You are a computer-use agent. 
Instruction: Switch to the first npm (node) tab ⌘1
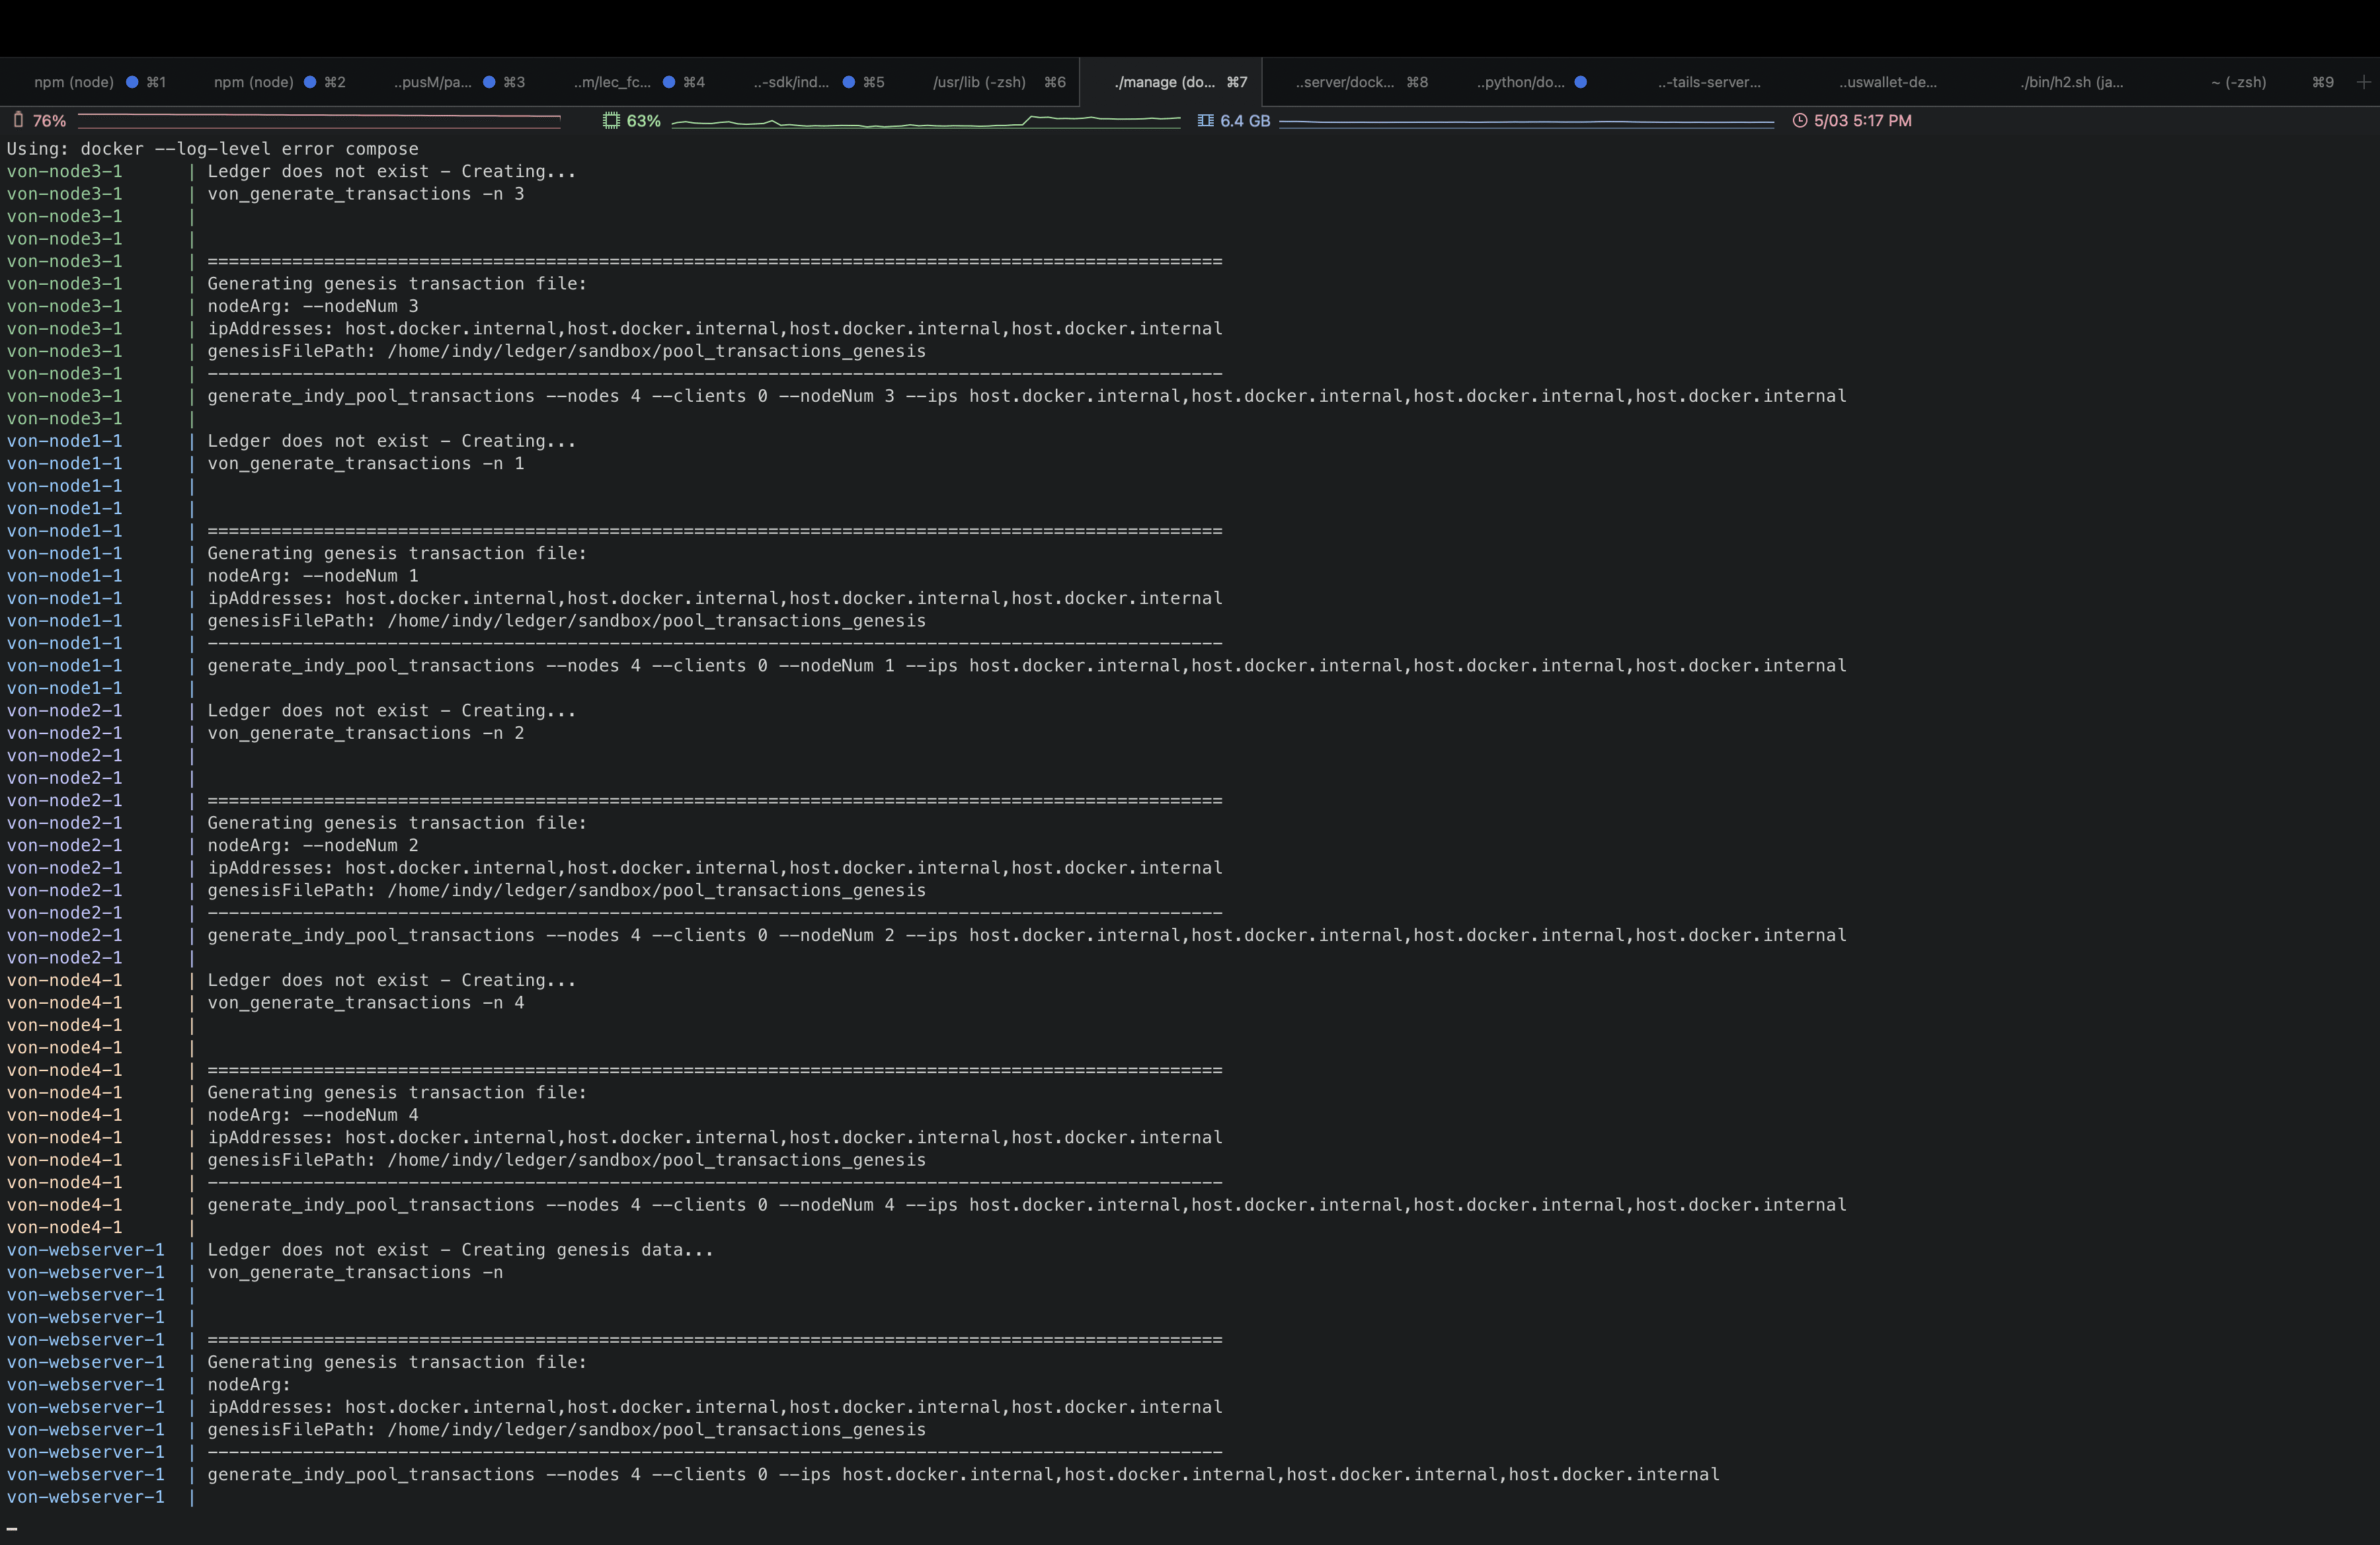[x=99, y=82]
